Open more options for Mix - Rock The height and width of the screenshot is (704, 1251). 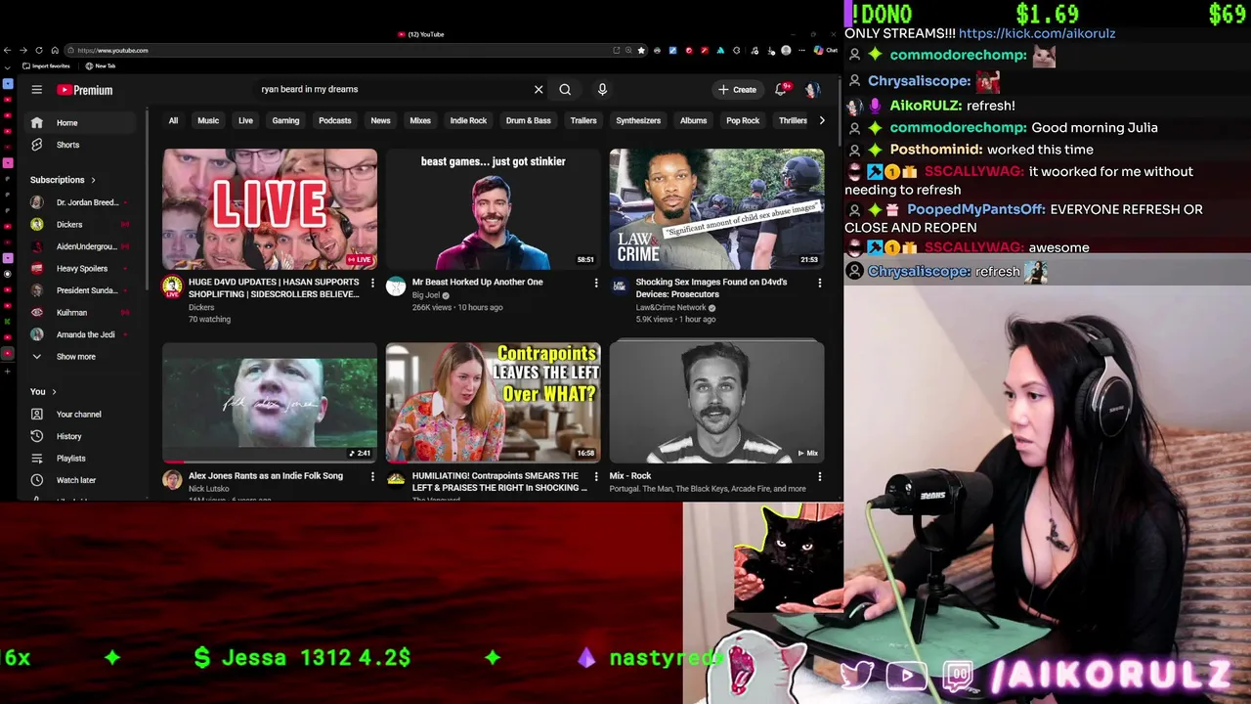tap(820, 476)
